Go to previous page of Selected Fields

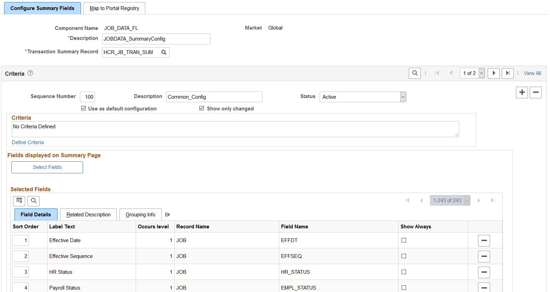[x=421, y=200]
